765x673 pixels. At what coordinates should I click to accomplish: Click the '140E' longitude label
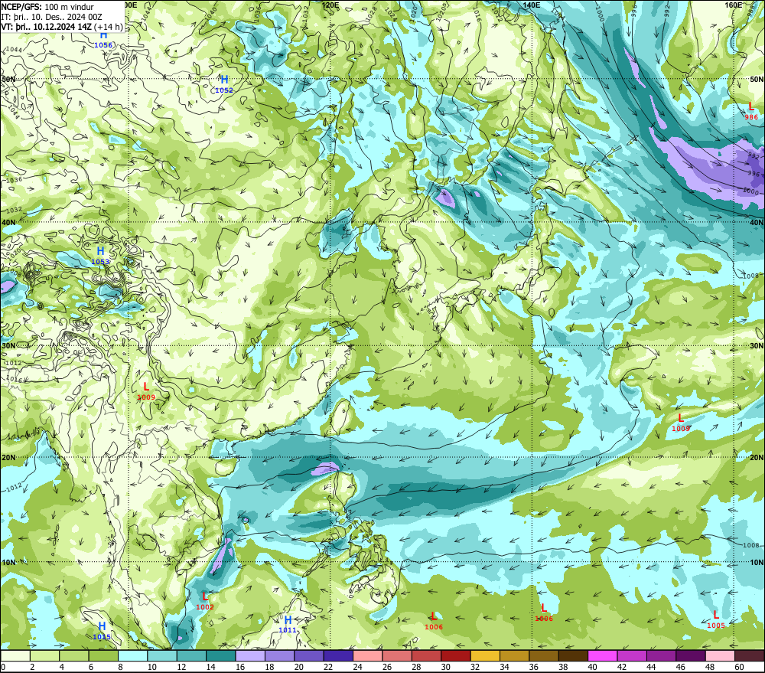tap(532, 5)
